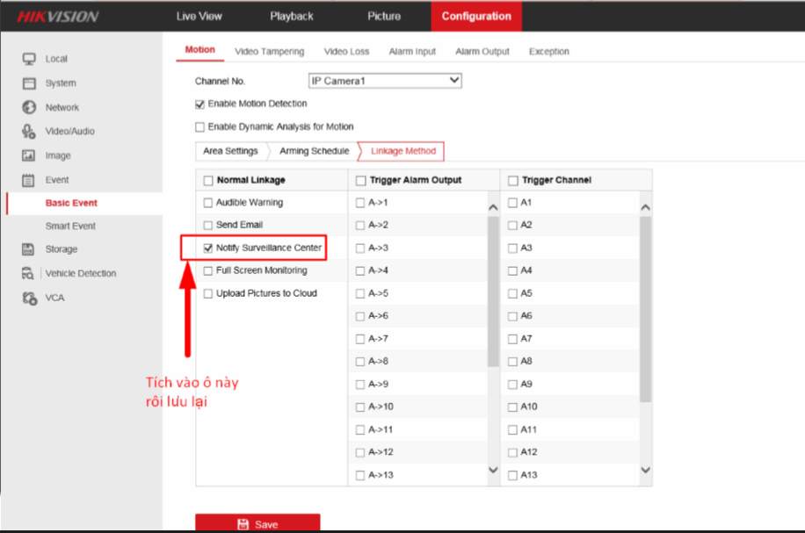This screenshot has width=805, height=533.
Task: Open the Smart Event section
Action: 70,226
